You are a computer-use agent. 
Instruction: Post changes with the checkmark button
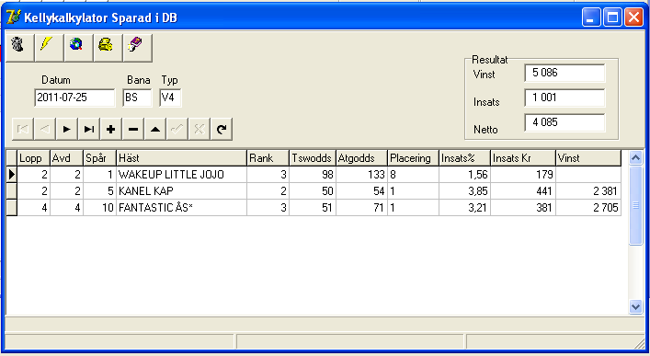tap(177, 130)
